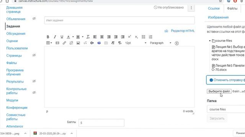Image resolution: width=245 pixels, height=137 pixels.
Task: Apply text color with letter A
Action: pyautogui.click(x=68, y=37)
